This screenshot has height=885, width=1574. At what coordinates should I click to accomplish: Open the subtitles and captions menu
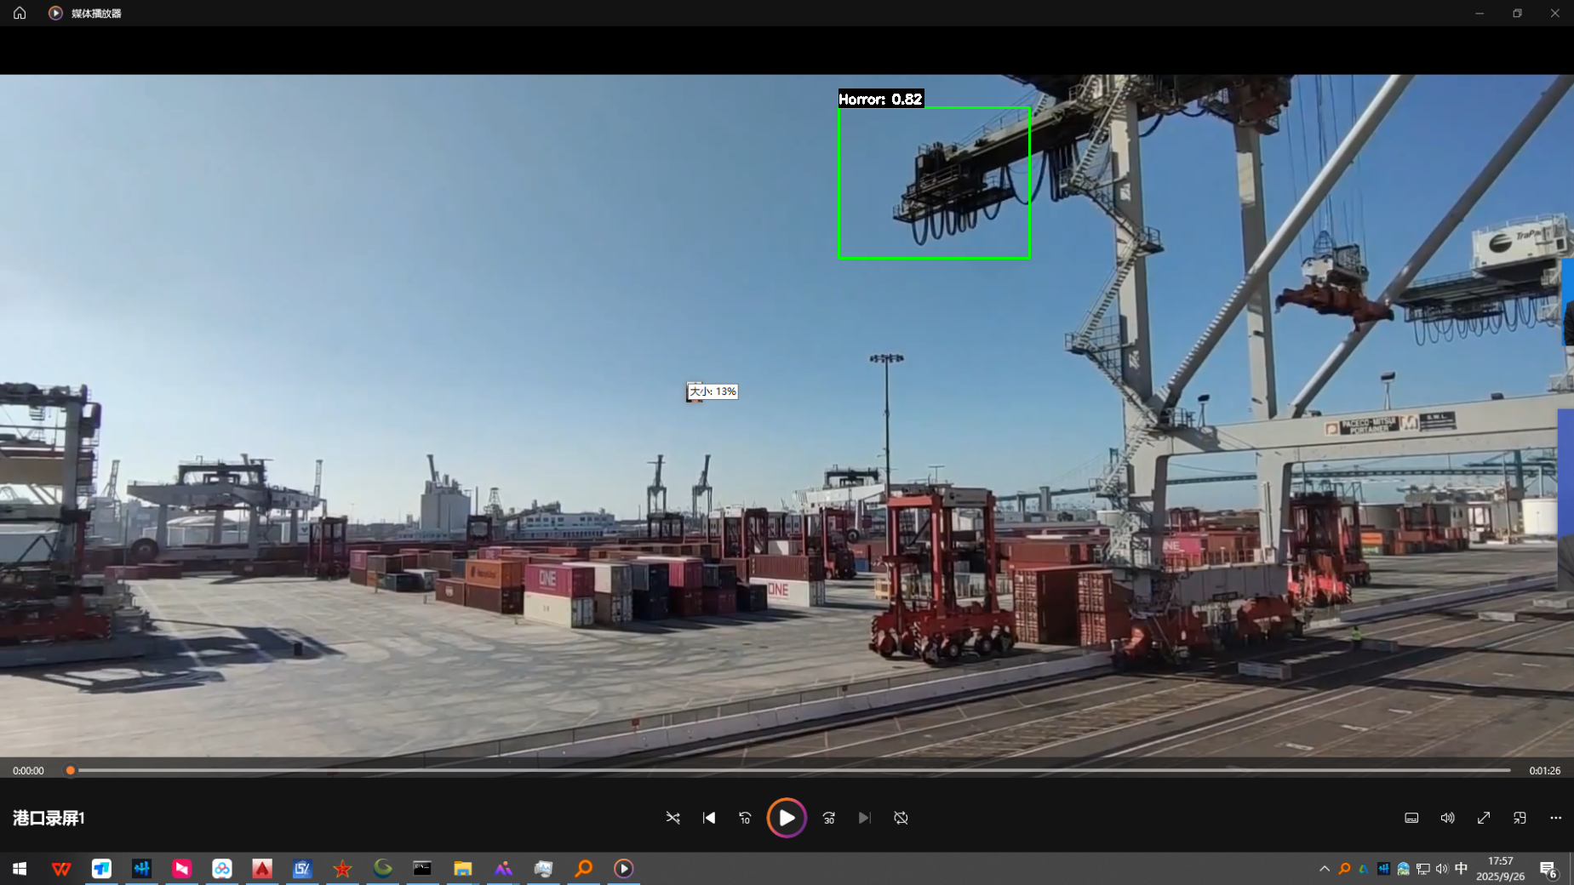click(1411, 818)
